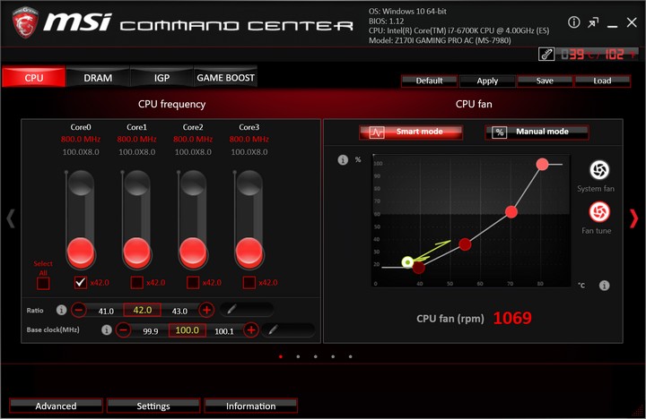Jump to the fourth page dot

333,356
